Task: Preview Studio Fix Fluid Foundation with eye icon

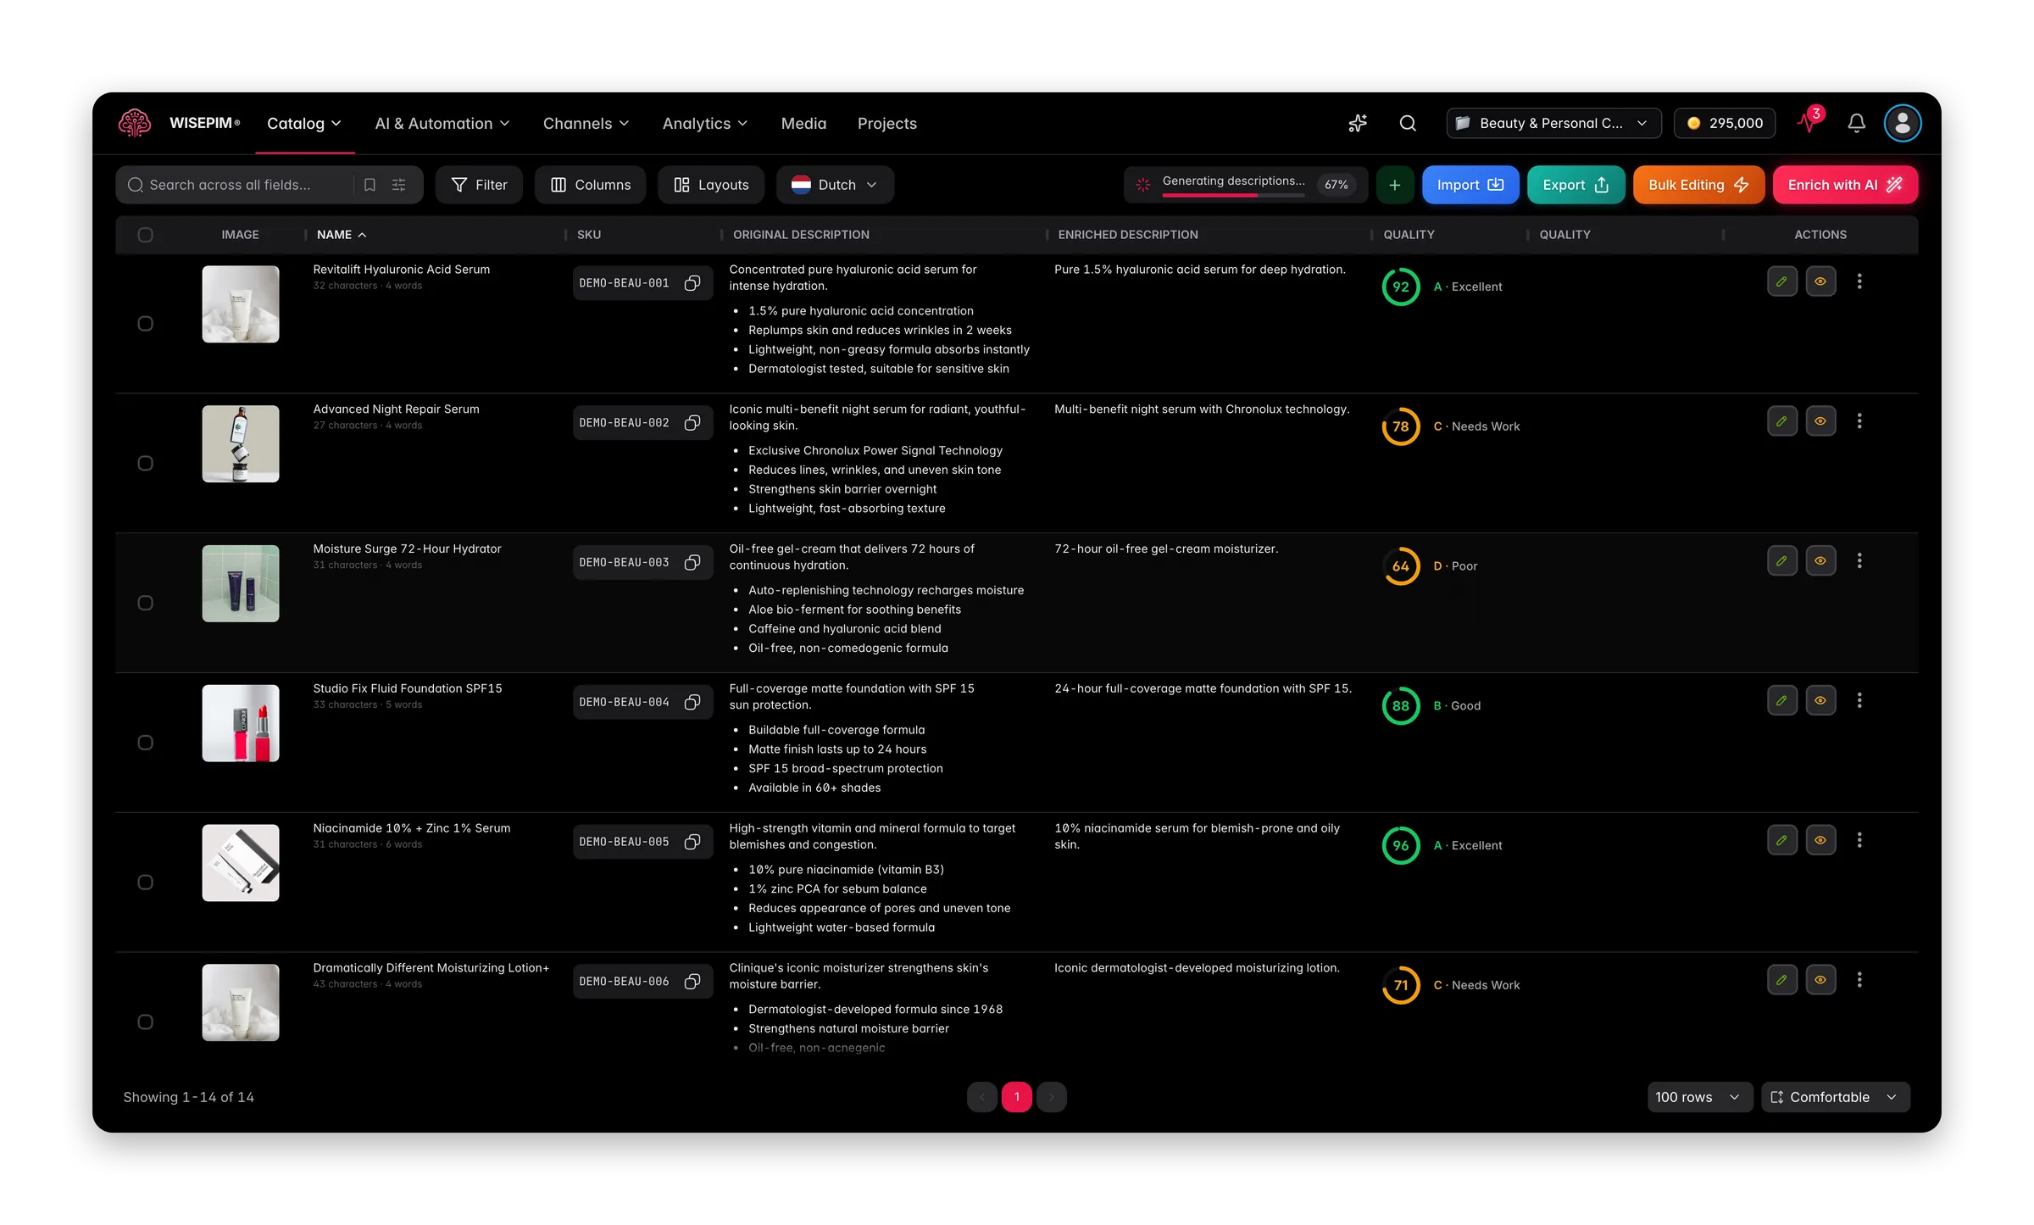Action: [1820, 701]
